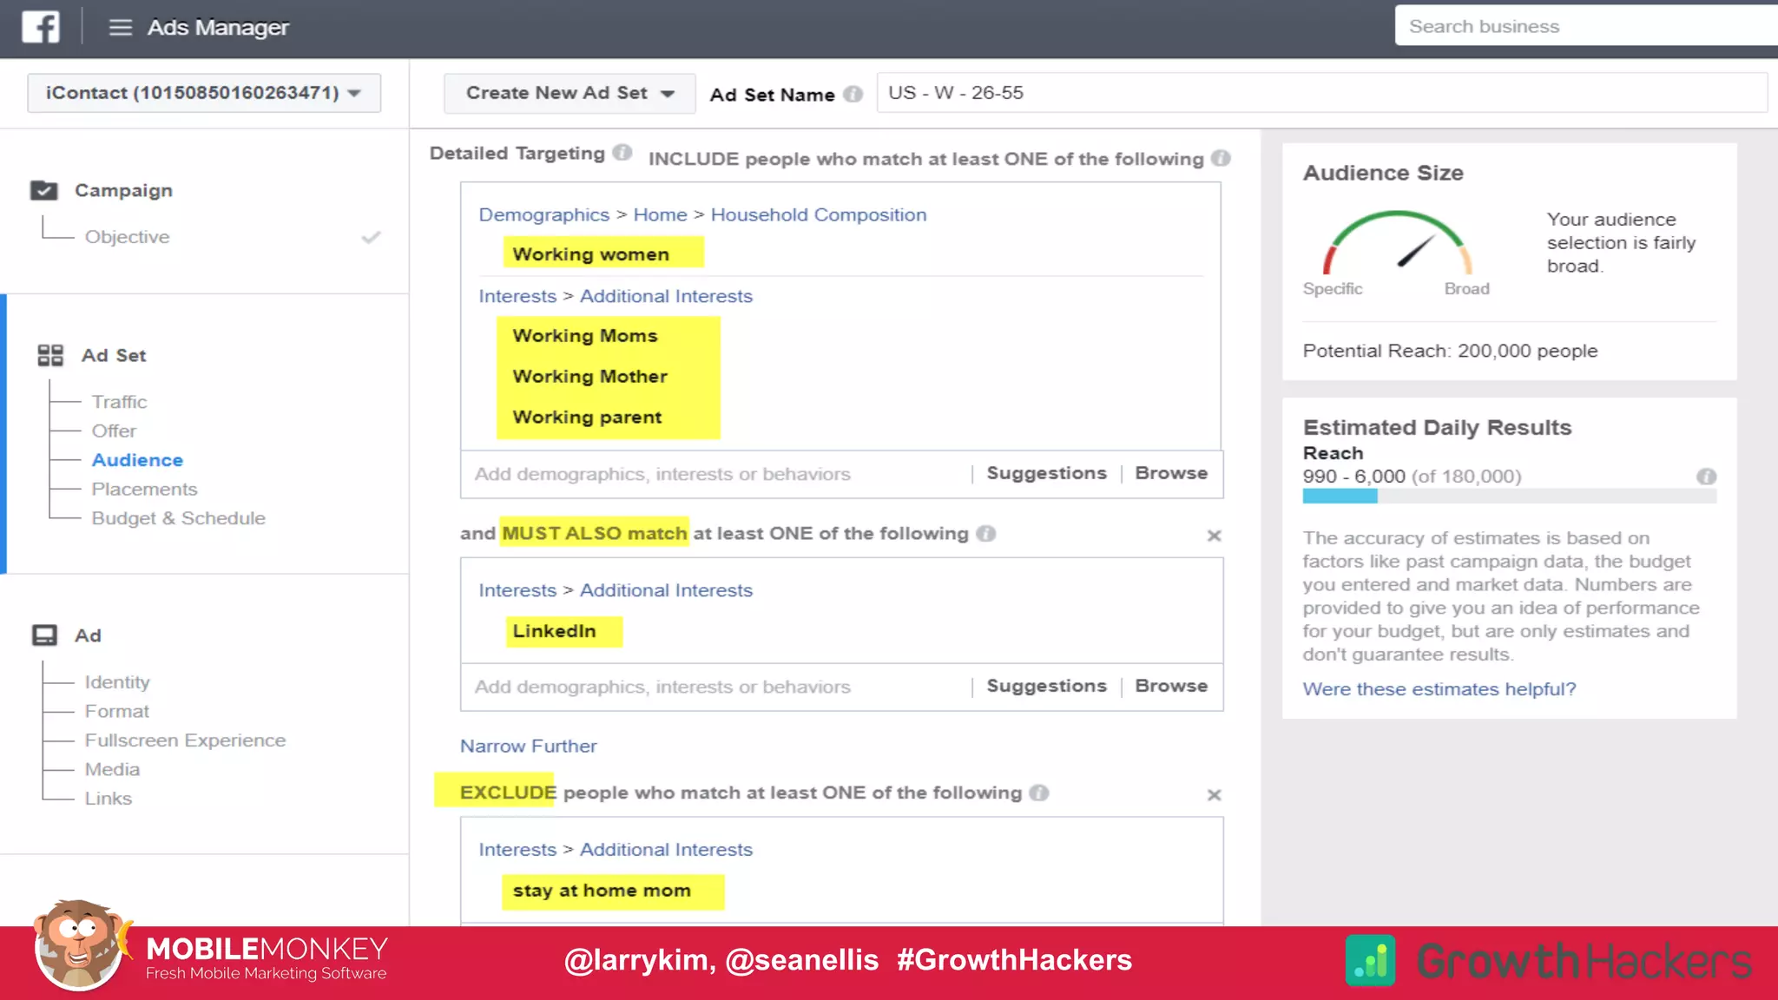Select the Working Moms interest
The height and width of the screenshot is (1000, 1778).
[585, 336]
